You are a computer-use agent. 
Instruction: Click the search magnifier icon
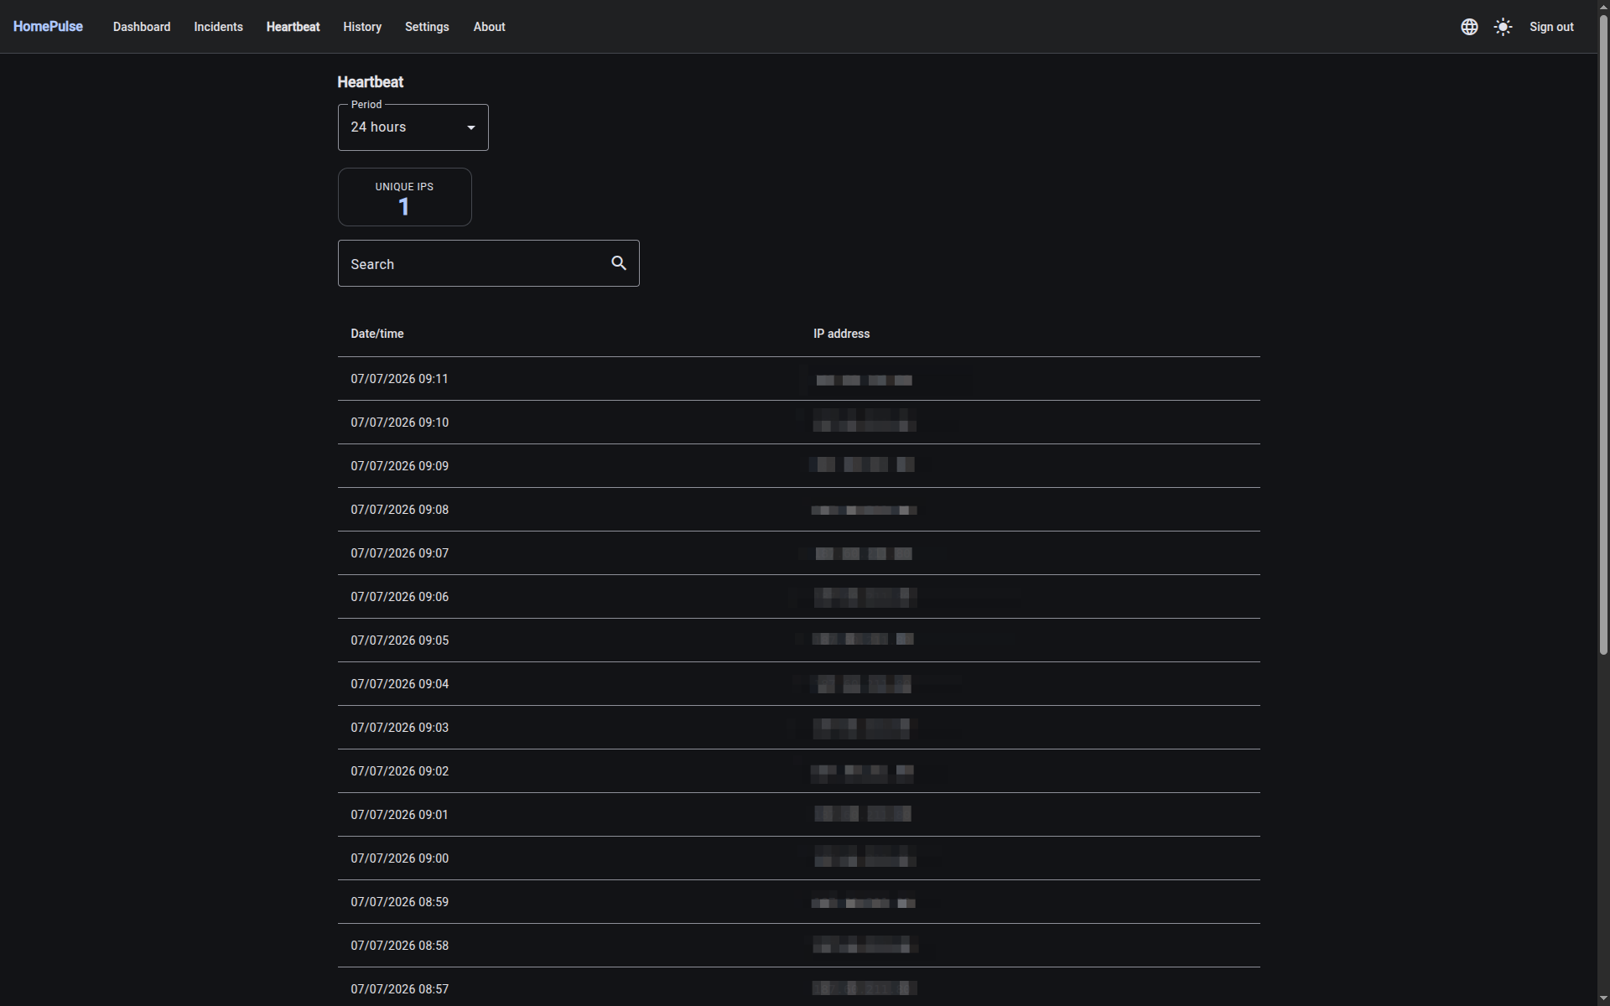(619, 263)
